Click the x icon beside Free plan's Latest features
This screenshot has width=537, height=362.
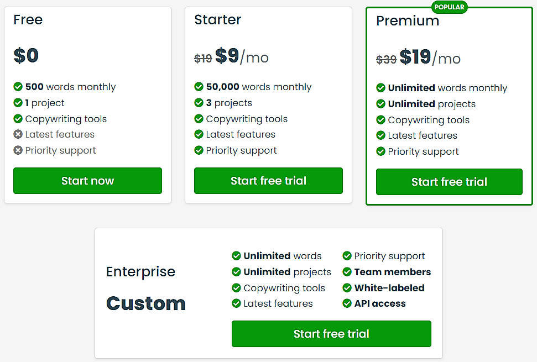(x=18, y=134)
